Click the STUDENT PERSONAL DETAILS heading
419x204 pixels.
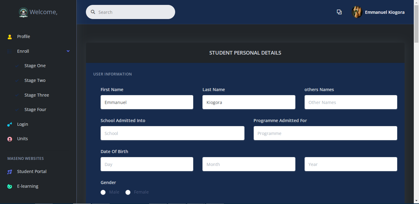coord(245,53)
